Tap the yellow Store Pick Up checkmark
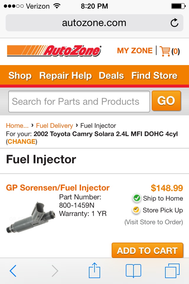 [136, 210]
